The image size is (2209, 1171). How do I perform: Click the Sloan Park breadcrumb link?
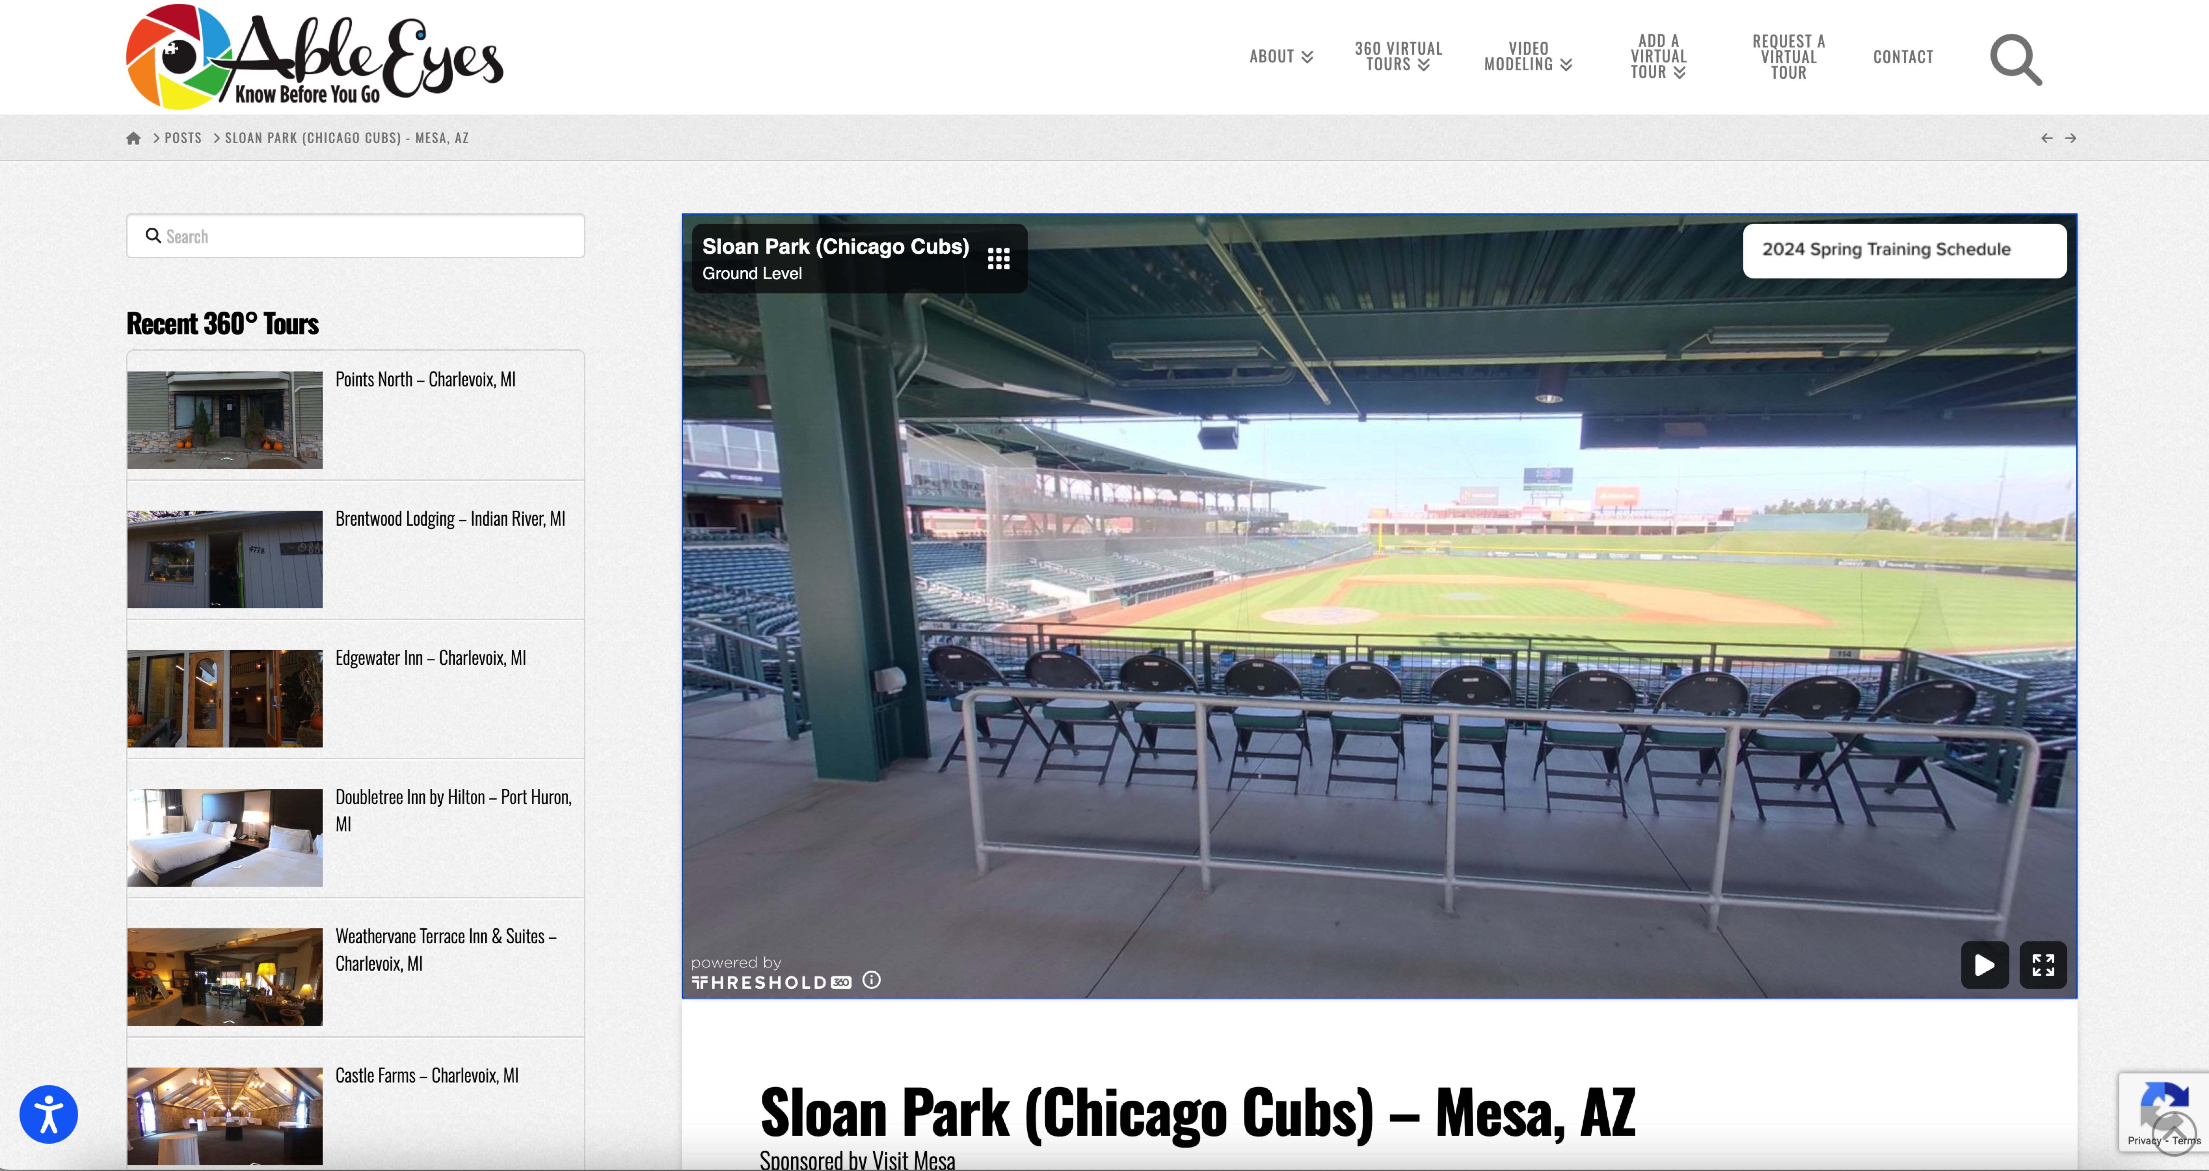(x=346, y=138)
